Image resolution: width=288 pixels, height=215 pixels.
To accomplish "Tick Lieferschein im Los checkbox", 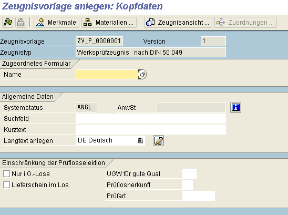I will [x=6, y=185].
